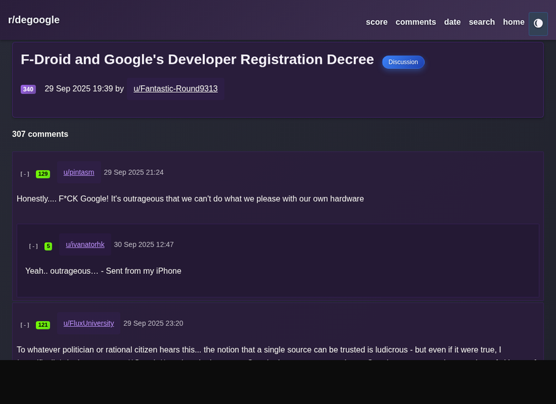556x404 pixels.
Task: Open the r/degoogle subreddit link
Action: point(33,20)
